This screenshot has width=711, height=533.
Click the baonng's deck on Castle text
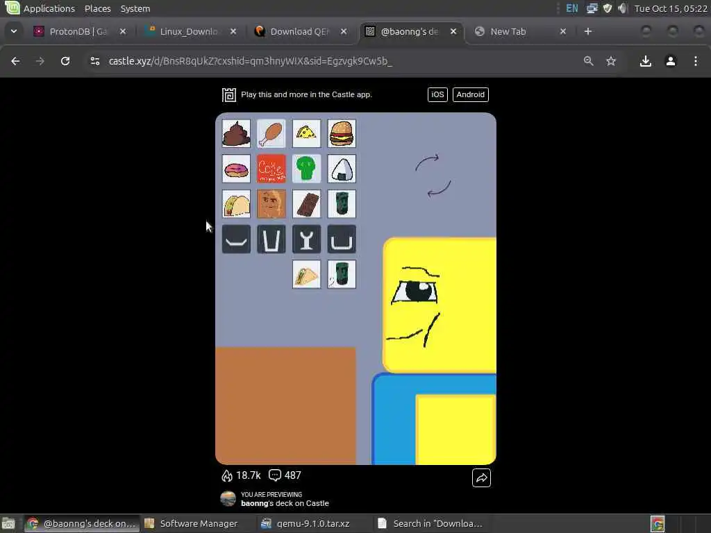coord(285,504)
